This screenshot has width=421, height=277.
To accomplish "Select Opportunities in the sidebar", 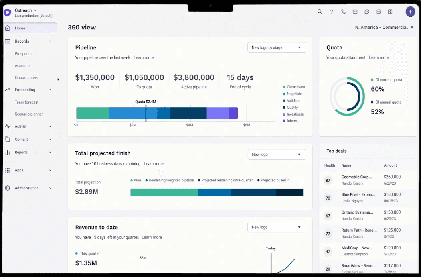I will (26, 77).
